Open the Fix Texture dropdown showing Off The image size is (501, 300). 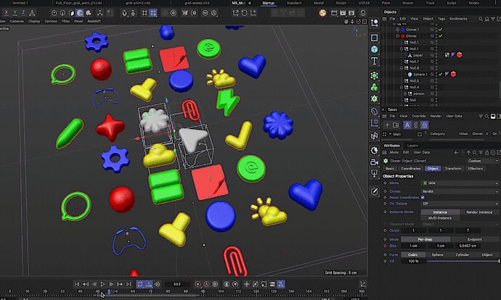[460, 204]
